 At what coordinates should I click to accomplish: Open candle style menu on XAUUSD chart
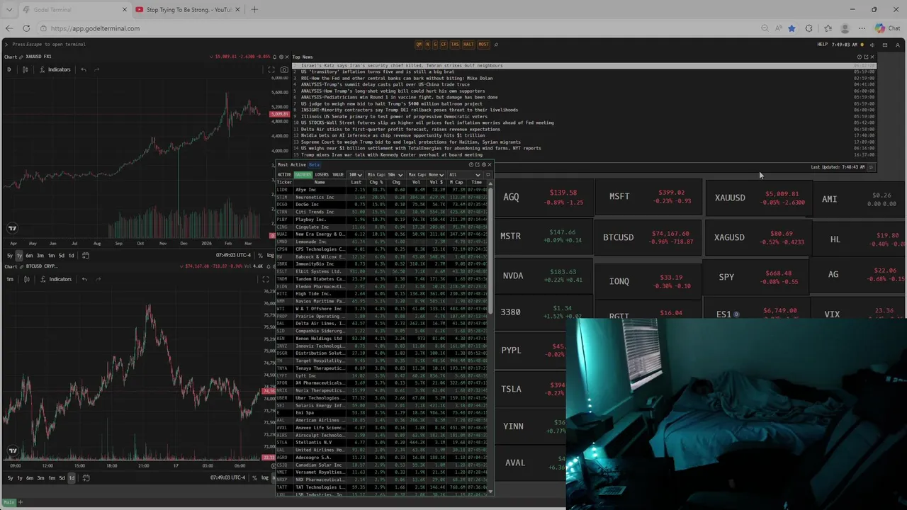click(x=26, y=69)
